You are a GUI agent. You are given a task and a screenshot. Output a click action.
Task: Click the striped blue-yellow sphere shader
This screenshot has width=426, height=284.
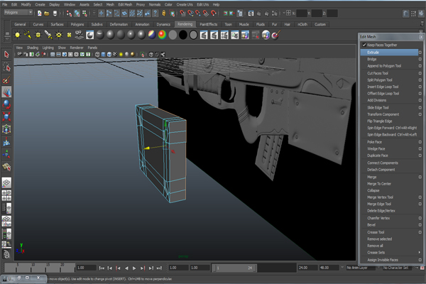(x=152, y=35)
